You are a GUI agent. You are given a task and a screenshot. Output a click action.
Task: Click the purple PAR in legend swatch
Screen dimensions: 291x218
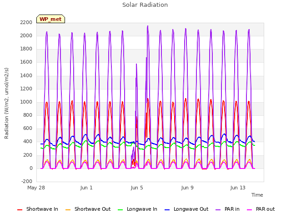click(x=218, y=210)
